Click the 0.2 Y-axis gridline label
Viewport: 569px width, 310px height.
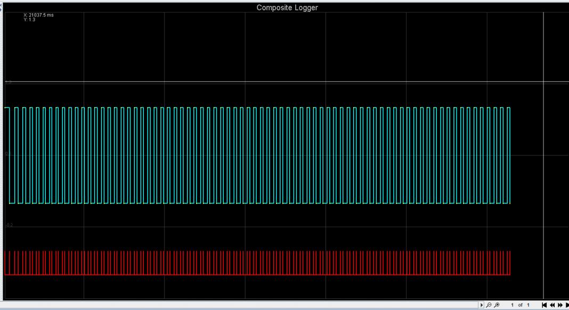[x=9, y=225]
